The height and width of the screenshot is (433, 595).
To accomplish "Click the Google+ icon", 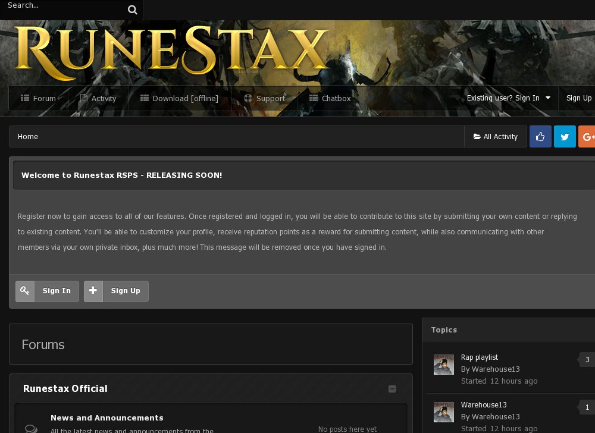I will click(x=588, y=136).
